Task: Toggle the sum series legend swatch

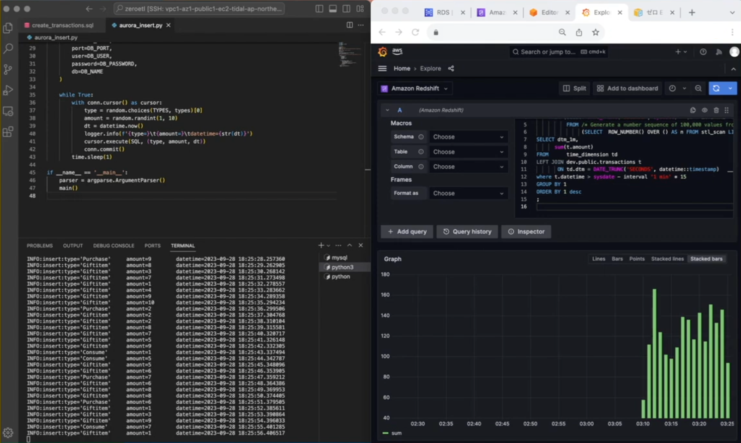Action: click(x=386, y=433)
